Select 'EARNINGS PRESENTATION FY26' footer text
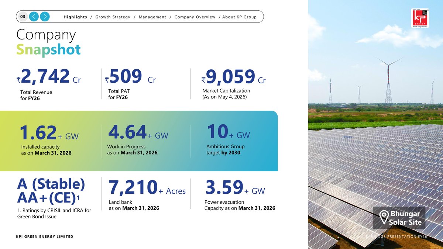 tap(397, 236)
